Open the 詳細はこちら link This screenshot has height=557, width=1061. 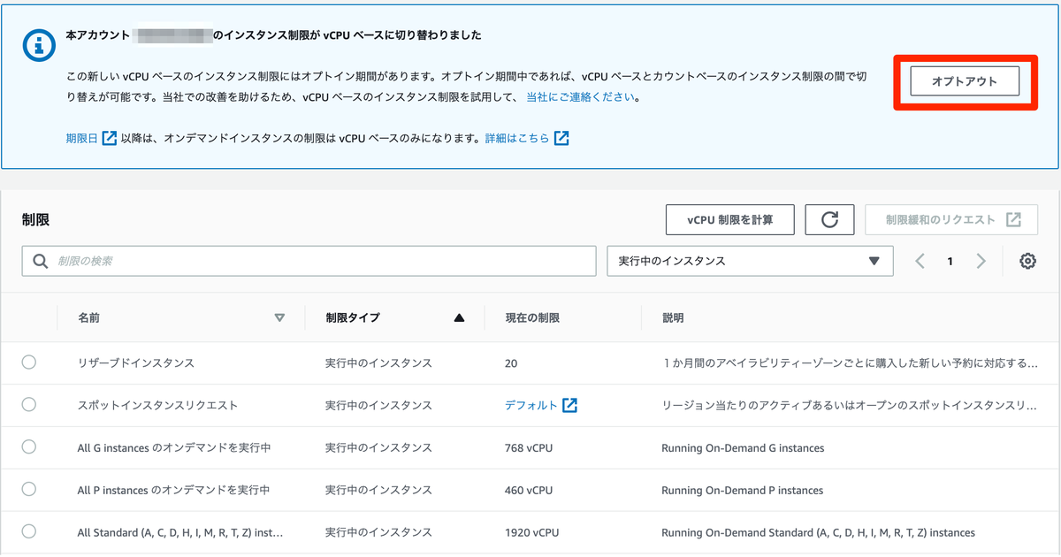(516, 139)
